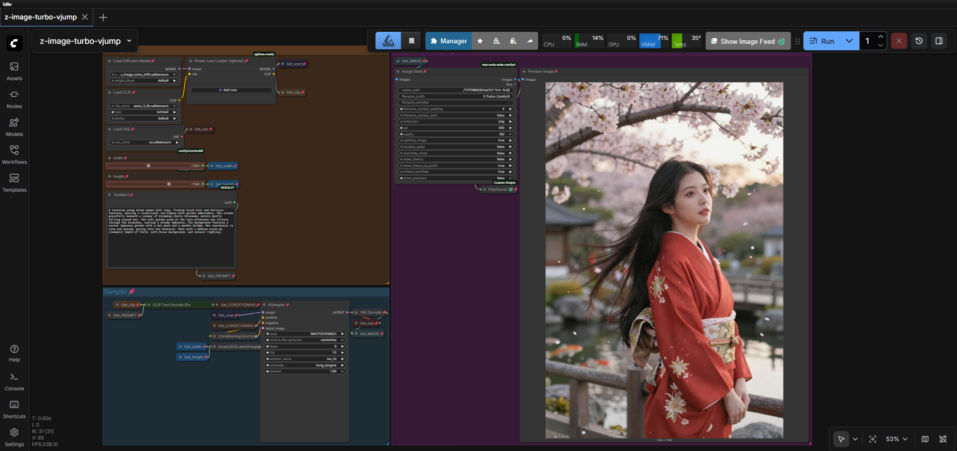
Task: Click the Show Image Feed button
Action: coord(748,41)
